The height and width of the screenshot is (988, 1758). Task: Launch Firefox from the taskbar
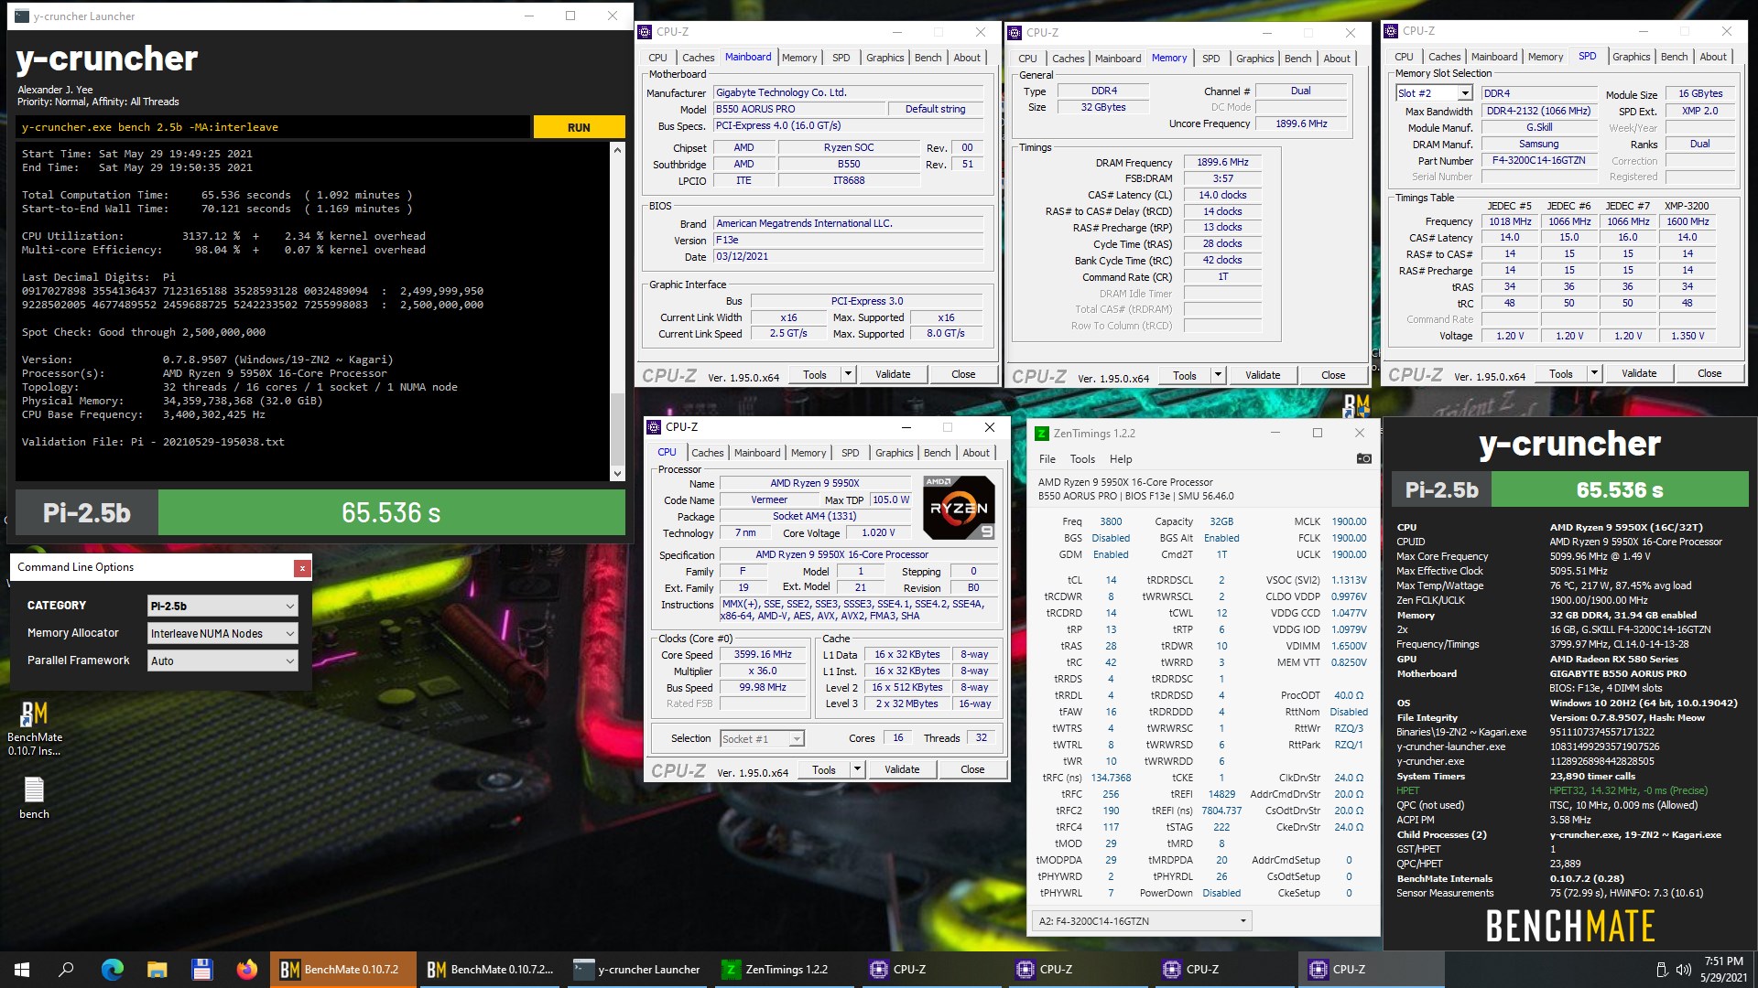tap(247, 969)
